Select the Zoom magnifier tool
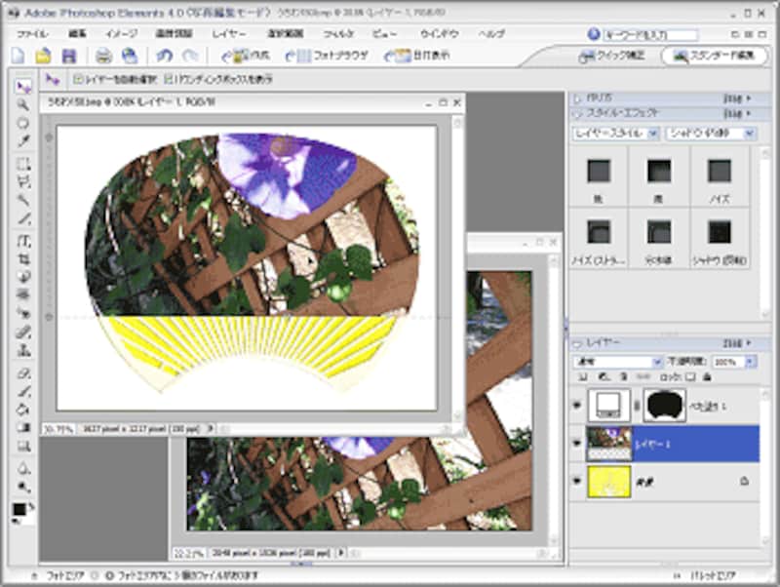This screenshot has width=780, height=587. pos(23,104)
